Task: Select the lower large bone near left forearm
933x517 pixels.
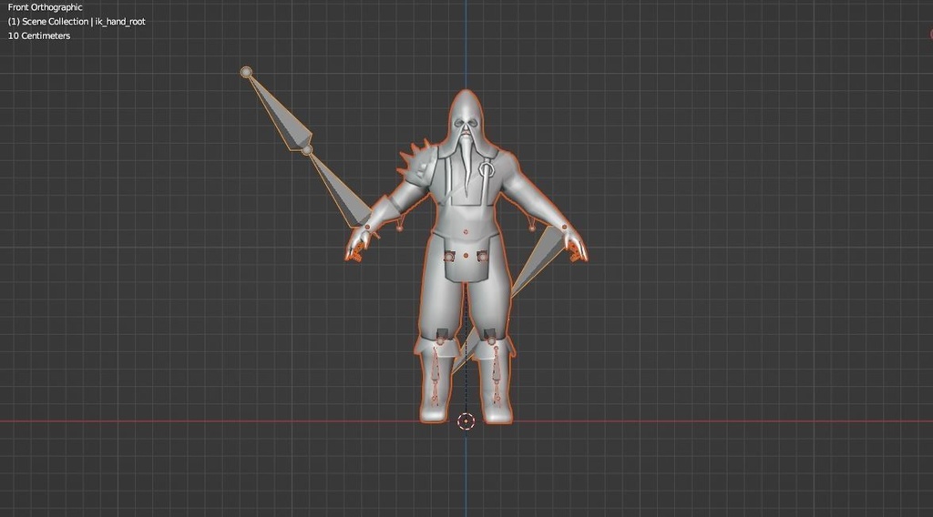Action: point(341,191)
